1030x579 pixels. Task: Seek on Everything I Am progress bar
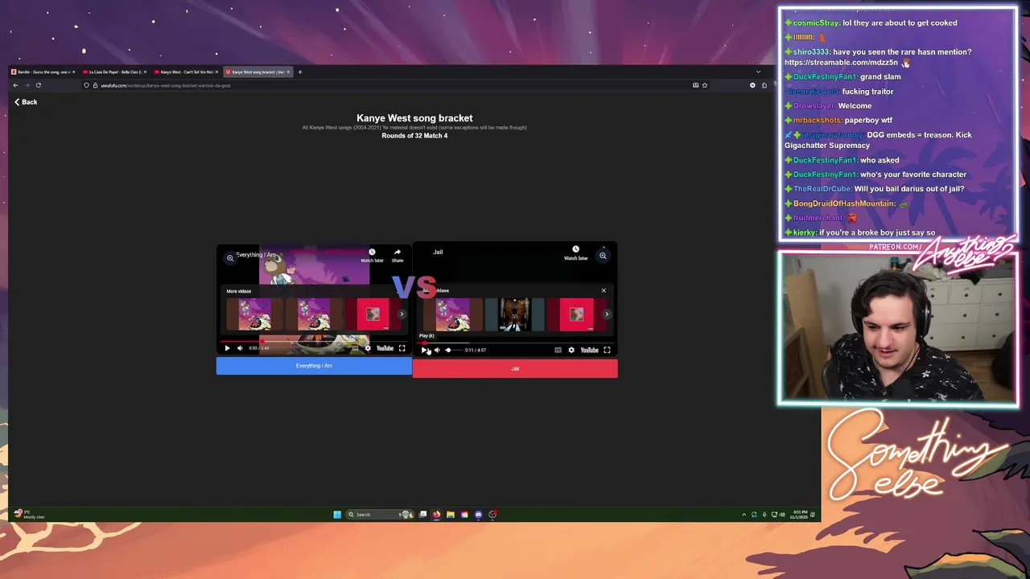314,341
